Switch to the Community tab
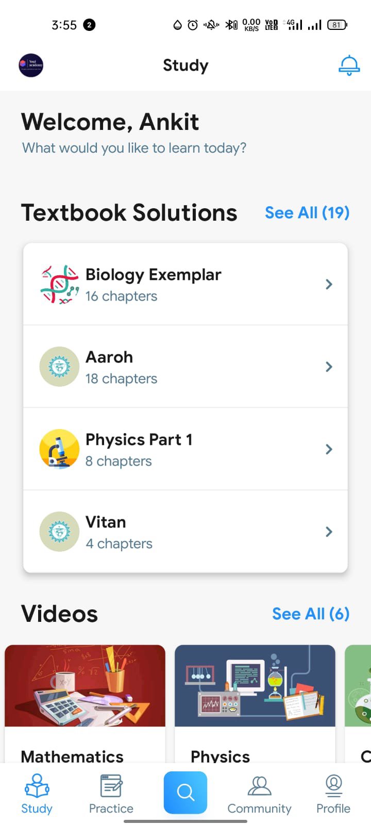371x825 pixels. tap(259, 794)
